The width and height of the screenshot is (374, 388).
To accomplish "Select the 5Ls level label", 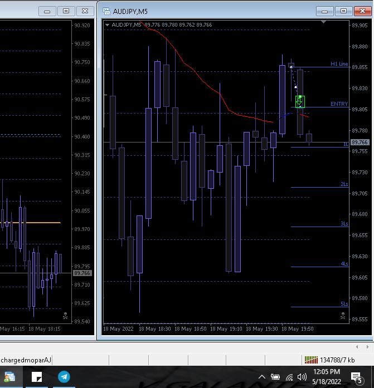I will [x=344, y=303].
